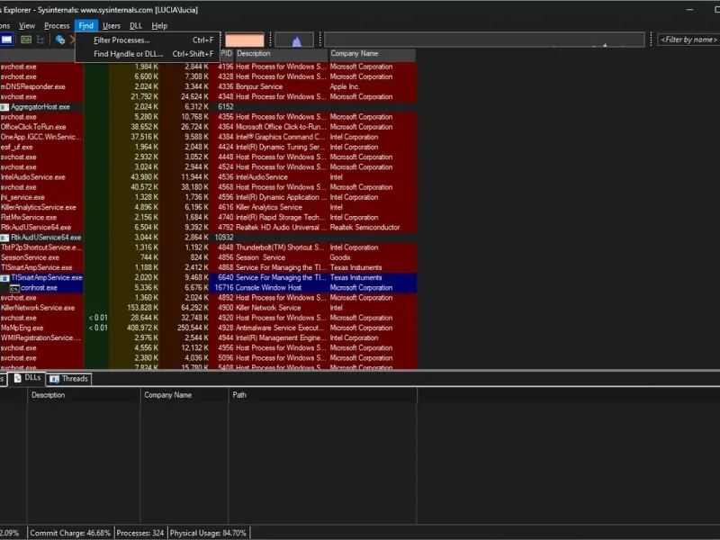Click the gear-and-window toolbar icon
Screen dimensions: 720x540
(x=59, y=40)
